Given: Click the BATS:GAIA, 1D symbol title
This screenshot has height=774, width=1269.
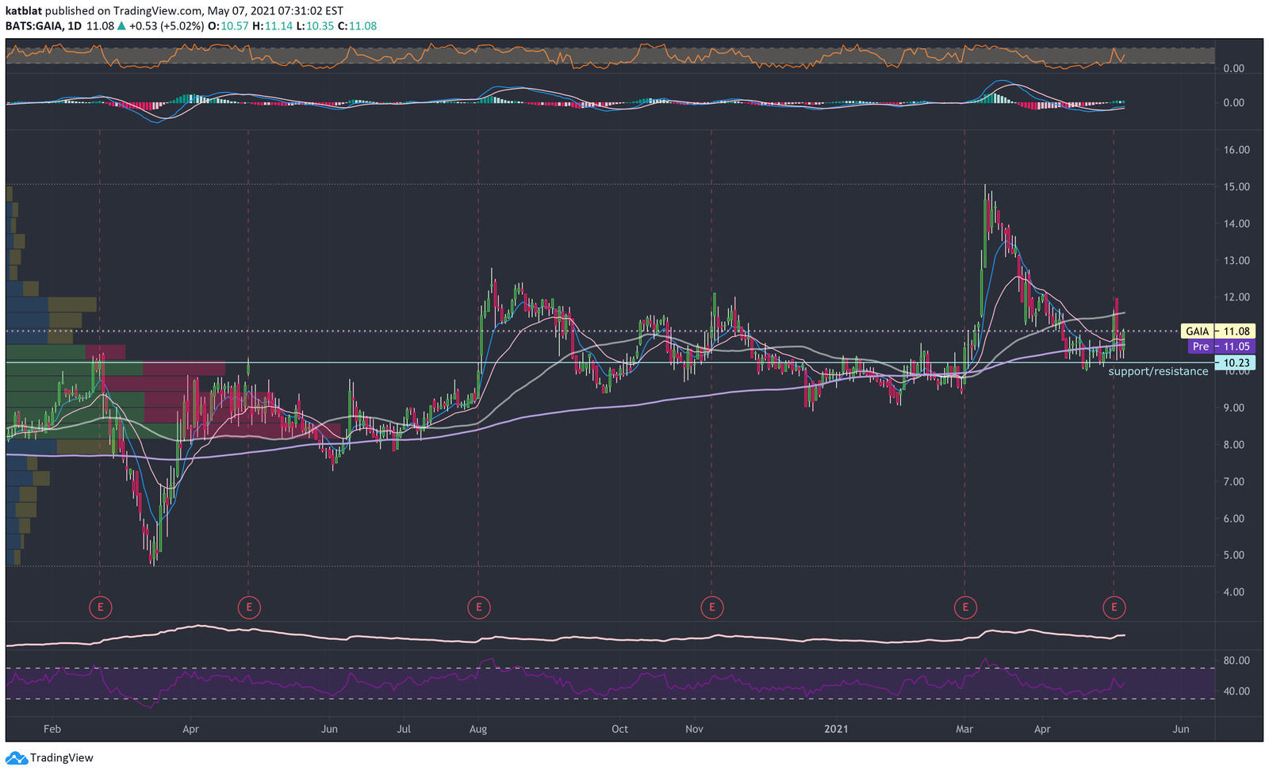Looking at the screenshot, I should (x=44, y=26).
